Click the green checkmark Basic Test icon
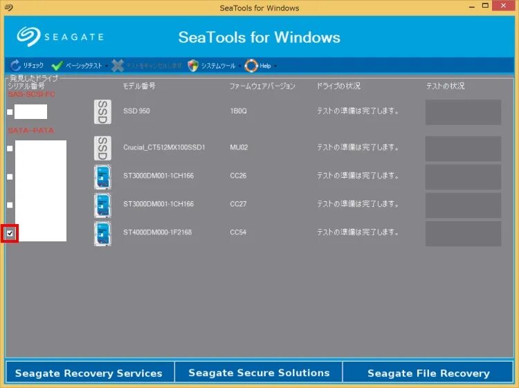 click(x=57, y=66)
